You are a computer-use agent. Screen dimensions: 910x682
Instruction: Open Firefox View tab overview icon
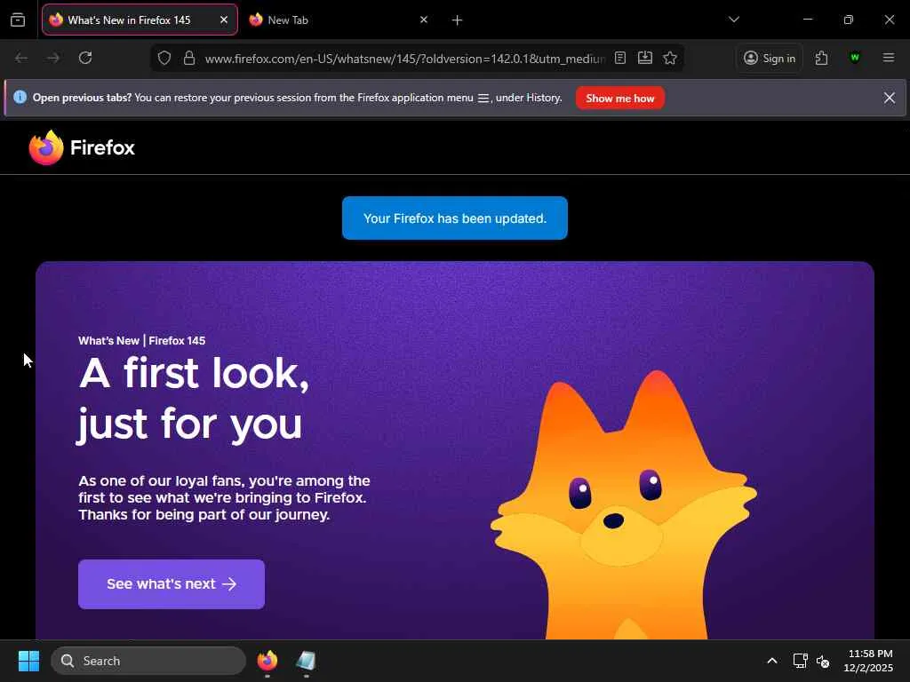[18, 20]
